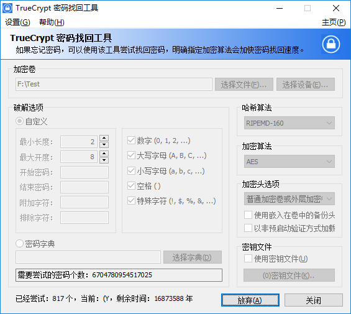Click the 排除字符 input field
The height and width of the screenshot is (314, 351).
point(84,218)
